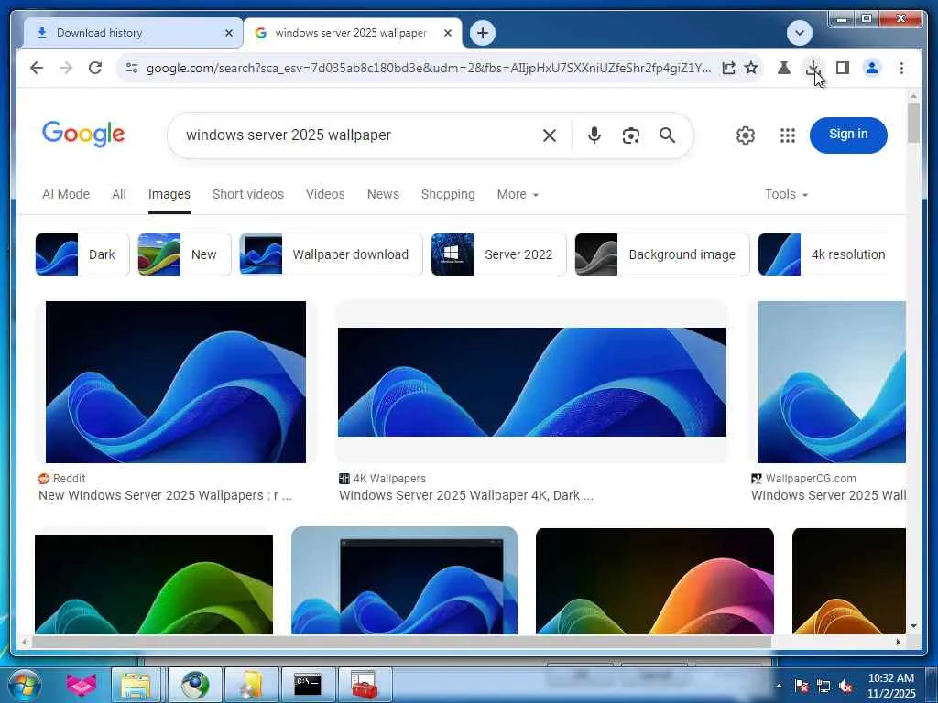Open the orange and pink wave thumbnail
Viewport: 938px width, 703px height.
(x=654, y=581)
